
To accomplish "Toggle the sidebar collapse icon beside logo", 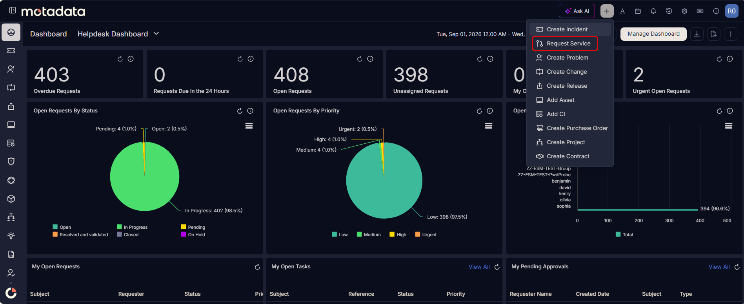I will tap(13, 11).
